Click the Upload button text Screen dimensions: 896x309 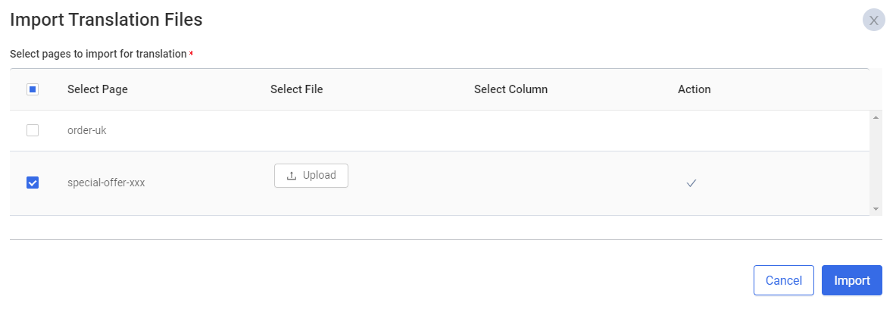[320, 176]
